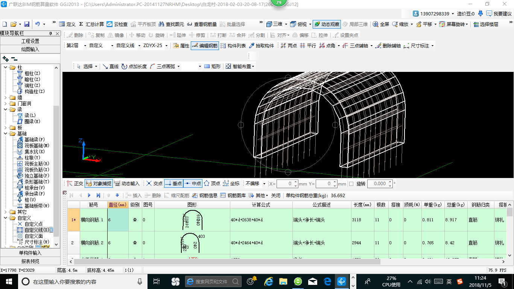Select the 直线 line drawing tool
This screenshot has height=289, width=514.
pyautogui.click(x=111, y=66)
